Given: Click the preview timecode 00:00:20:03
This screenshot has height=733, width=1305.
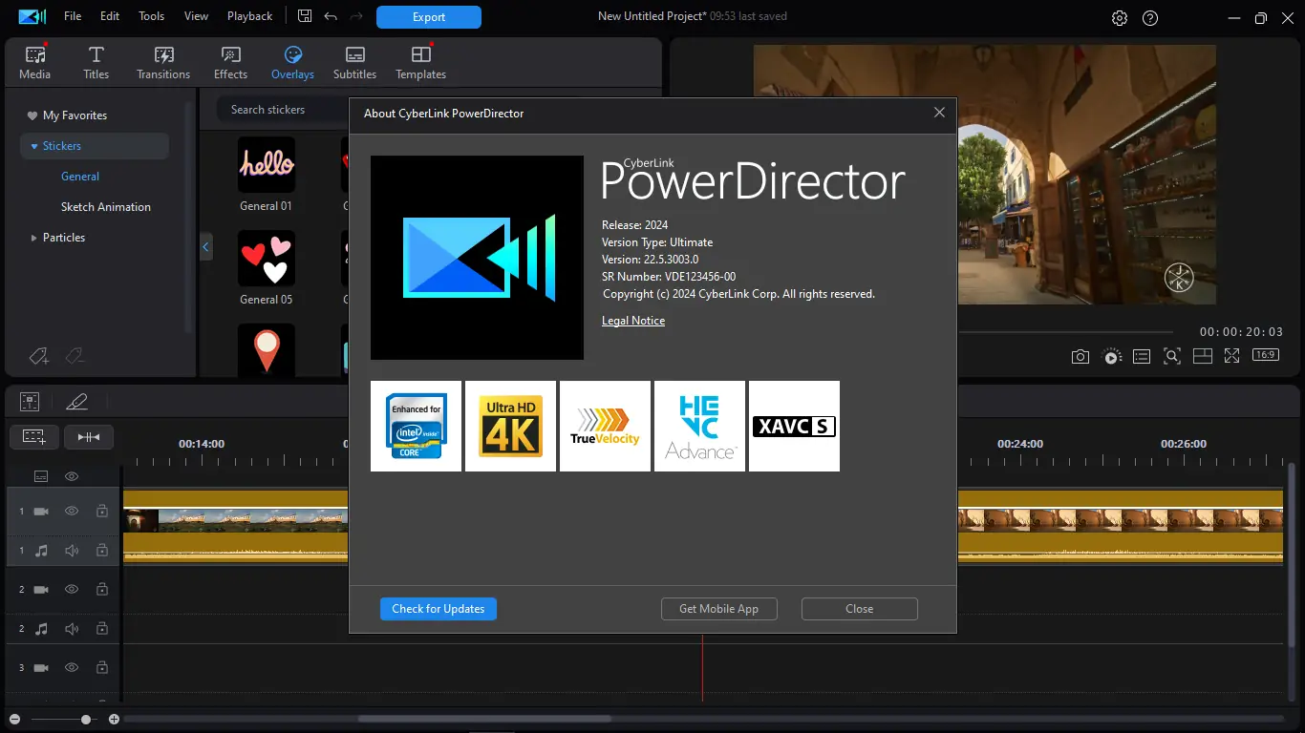Looking at the screenshot, I should point(1242,332).
